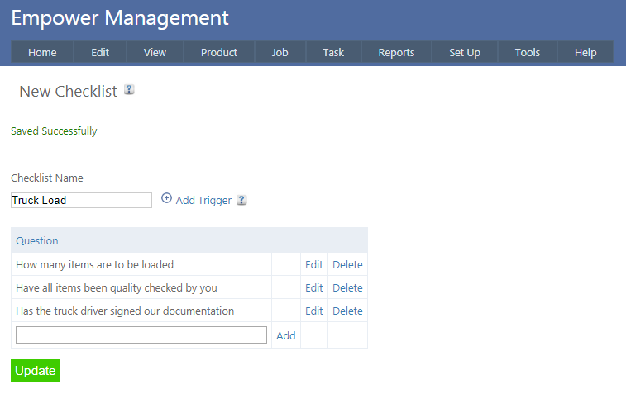Open the Home menu

pyautogui.click(x=42, y=52)
